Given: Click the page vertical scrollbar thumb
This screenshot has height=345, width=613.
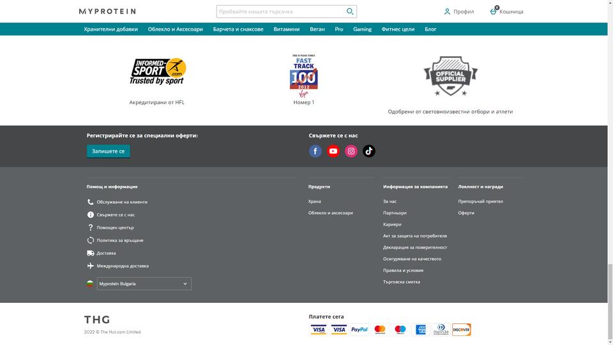Looking at the screenshot, I should coord(610,300).
